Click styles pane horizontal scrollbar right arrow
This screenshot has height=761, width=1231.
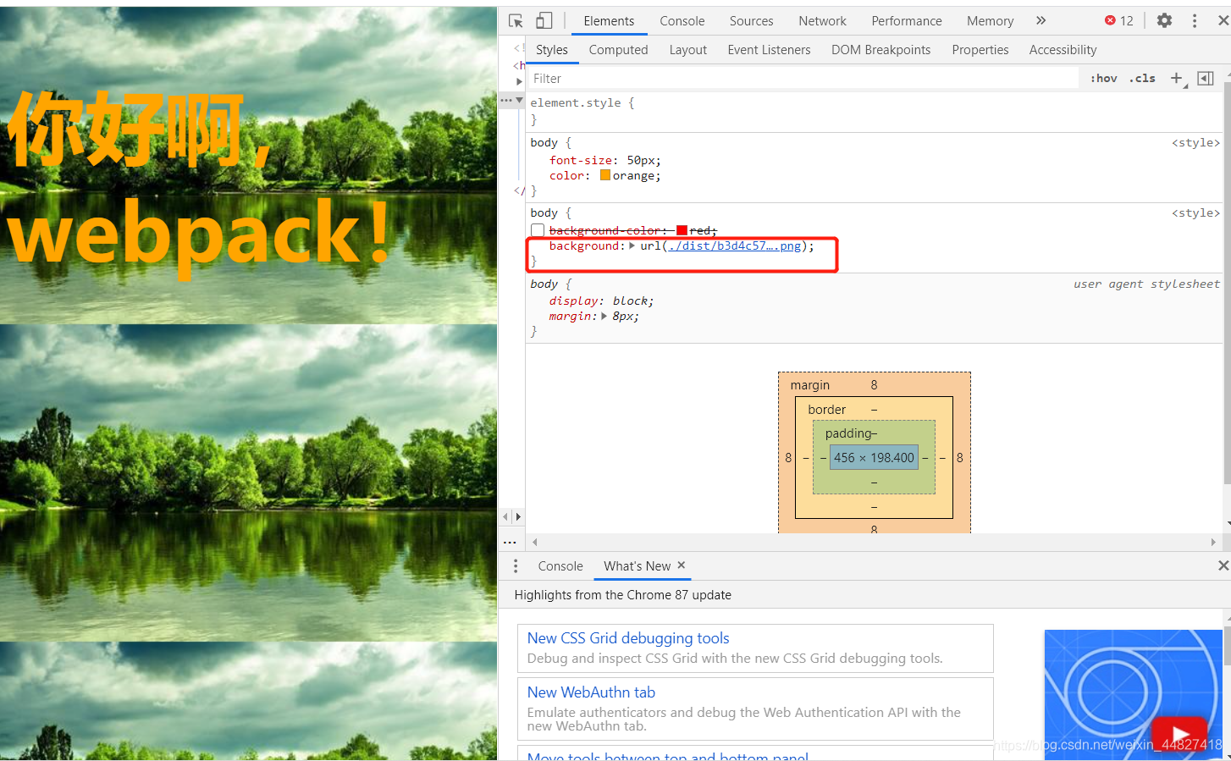click(1213, 542)
